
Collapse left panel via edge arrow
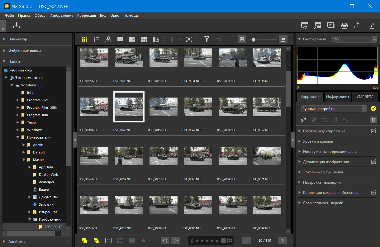[x=74, y=140]
